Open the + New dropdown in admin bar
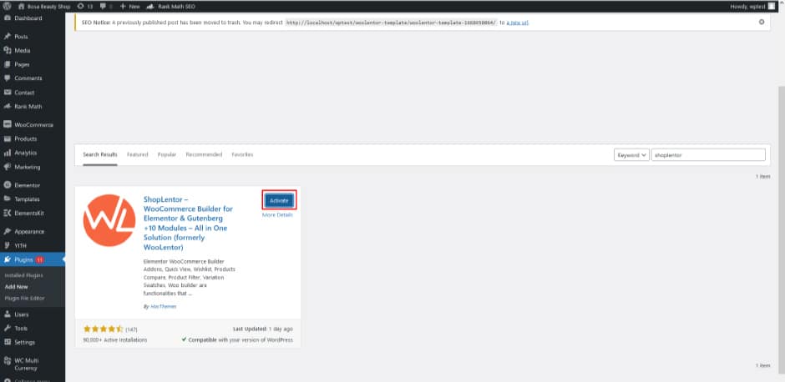 [129, 6]
